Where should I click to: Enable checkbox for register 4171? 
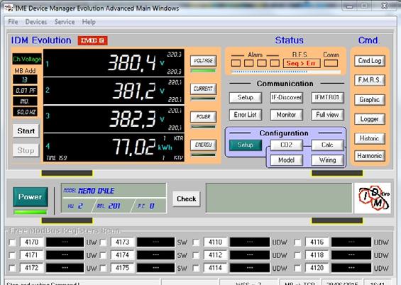pos(12,255)
